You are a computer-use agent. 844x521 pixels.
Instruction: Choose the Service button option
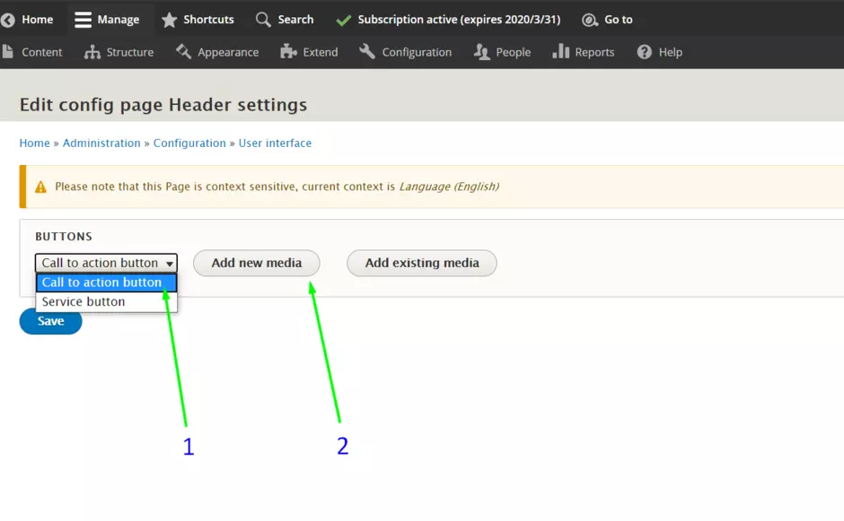[x=84, y=302]
